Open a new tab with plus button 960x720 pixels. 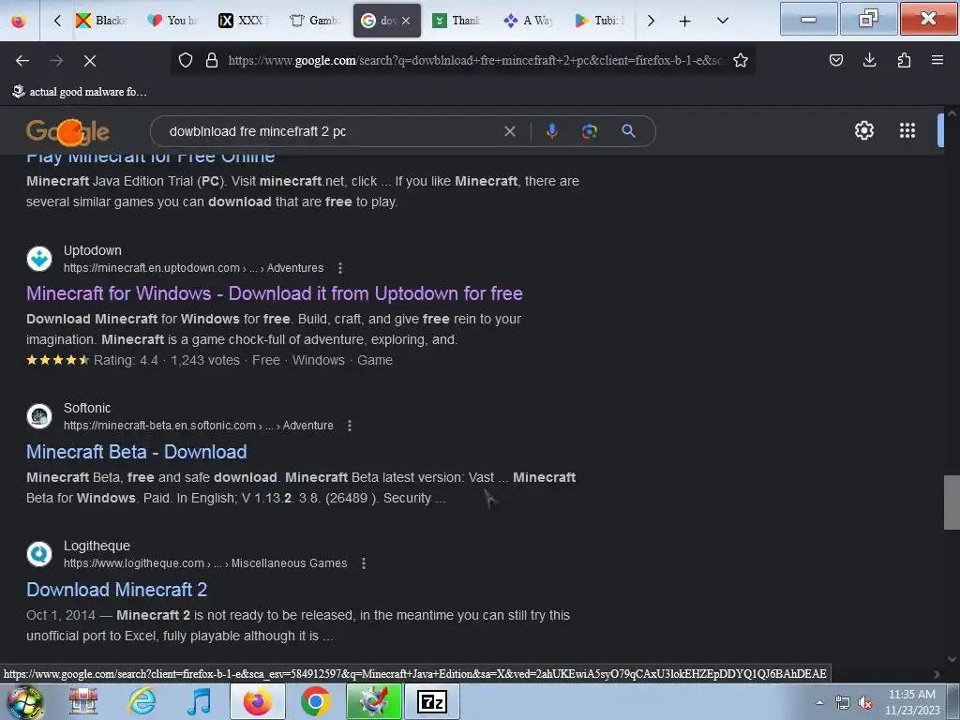coord(684,21)
